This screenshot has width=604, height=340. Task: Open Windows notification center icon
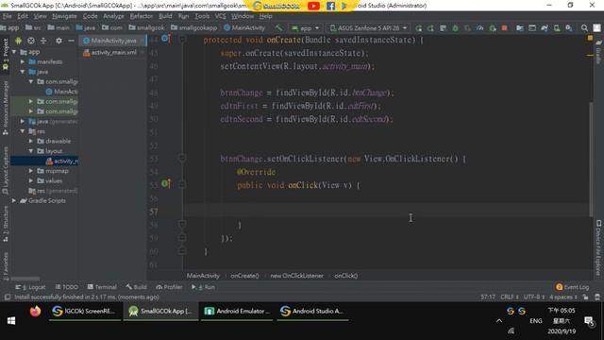click(x=589, y=321)
